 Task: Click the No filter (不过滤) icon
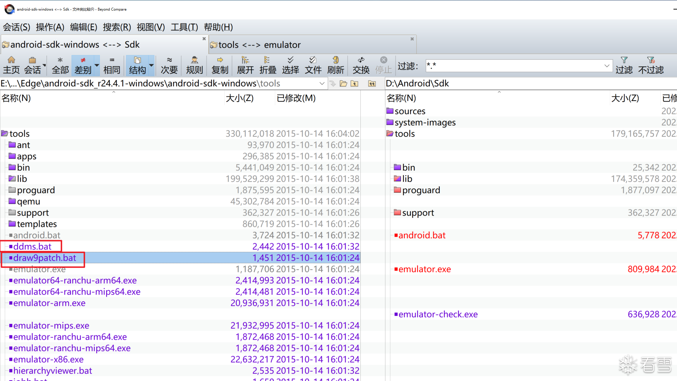click(651, 65)
